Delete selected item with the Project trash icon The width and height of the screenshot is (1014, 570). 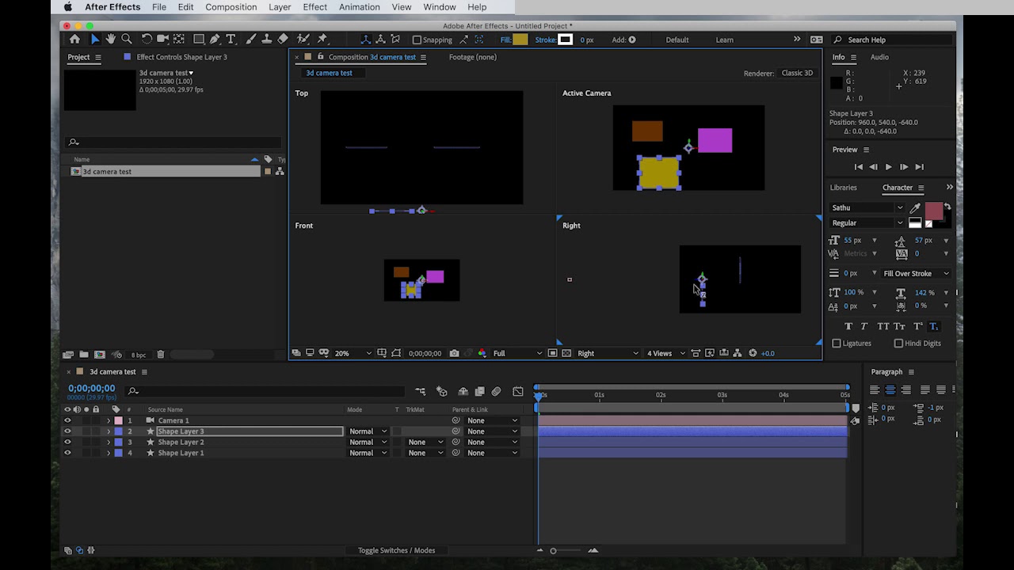point(161,355)
